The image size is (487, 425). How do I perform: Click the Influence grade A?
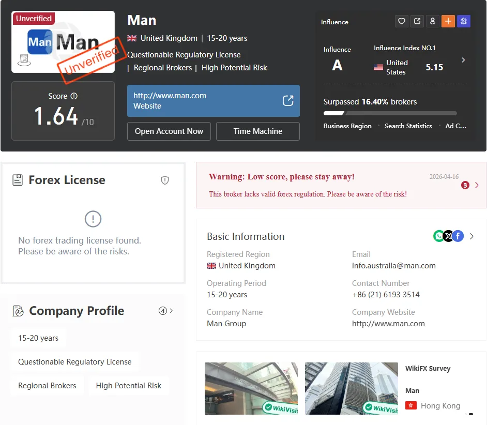click(337, 66)
